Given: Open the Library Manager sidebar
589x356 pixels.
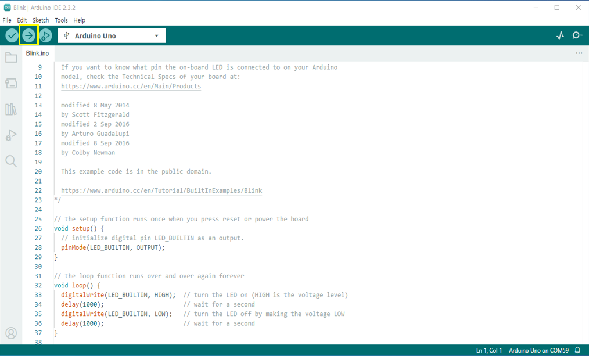Looking at the screenshot, I should (x=11, y=109).
